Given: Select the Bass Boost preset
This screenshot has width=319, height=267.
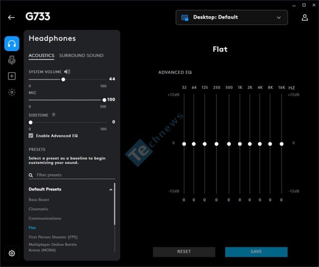Looking at the screenshot, I should click(x=39, y=200).
